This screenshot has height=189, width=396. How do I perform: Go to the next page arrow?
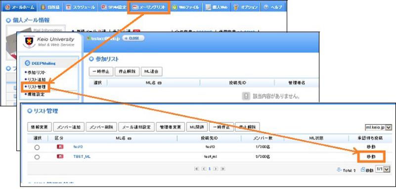tap(216, 169)
